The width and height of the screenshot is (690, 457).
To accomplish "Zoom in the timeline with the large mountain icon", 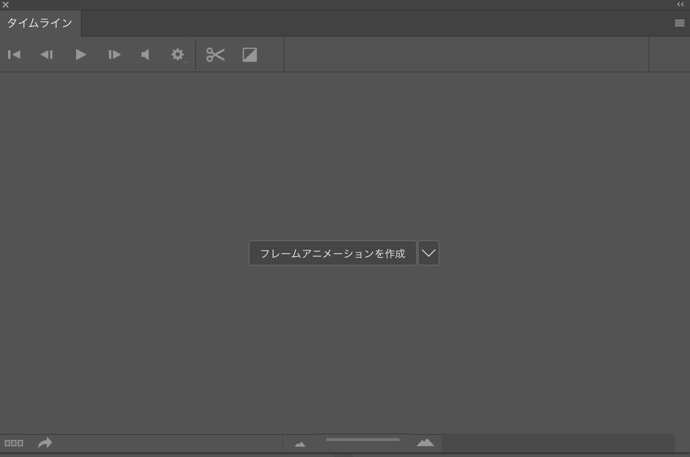I will [x=425, y=442].
